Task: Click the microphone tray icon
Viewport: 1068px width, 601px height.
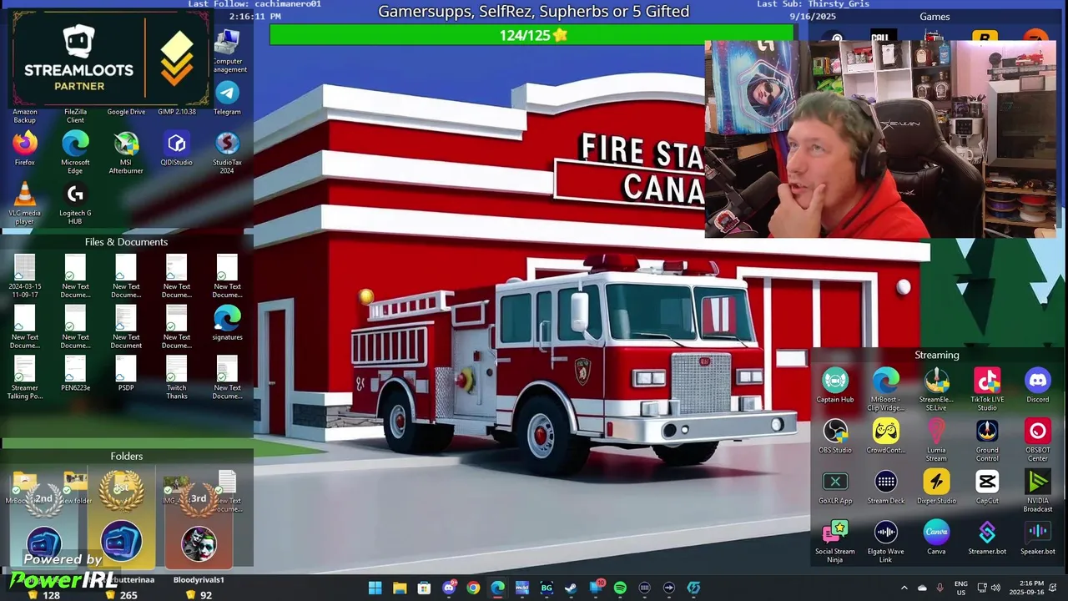Action: 940,588
